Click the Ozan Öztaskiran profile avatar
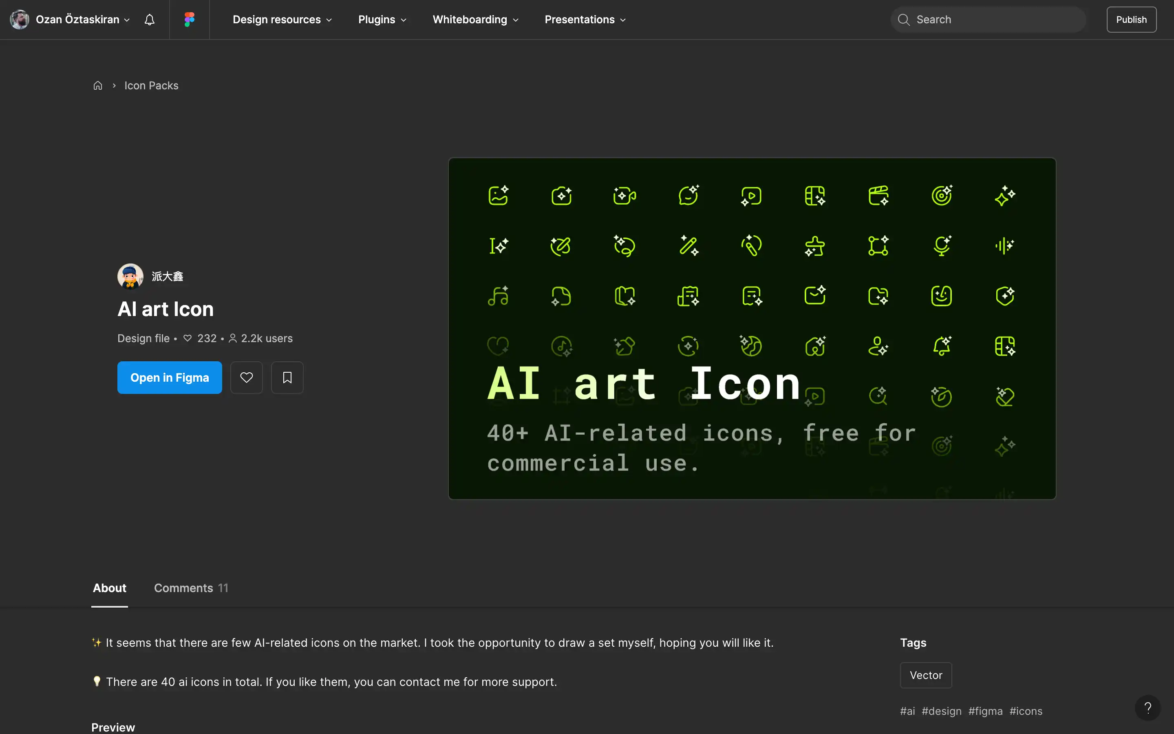This screenshot has width=1174, height=734. point(20,20)
